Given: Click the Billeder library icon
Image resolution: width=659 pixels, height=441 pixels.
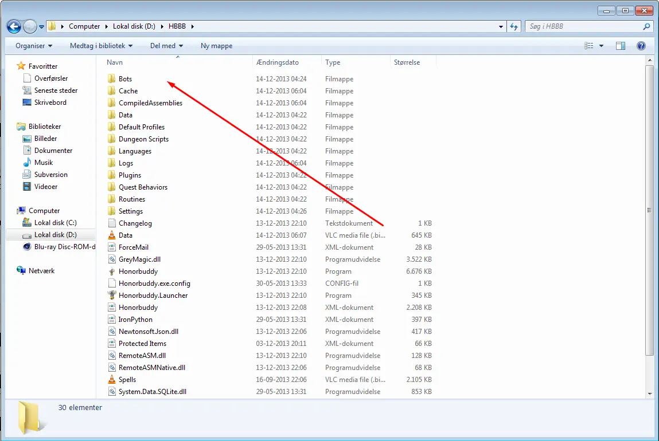Looking at the screenshot, I should pyautogui.click(x=27, y=139).
